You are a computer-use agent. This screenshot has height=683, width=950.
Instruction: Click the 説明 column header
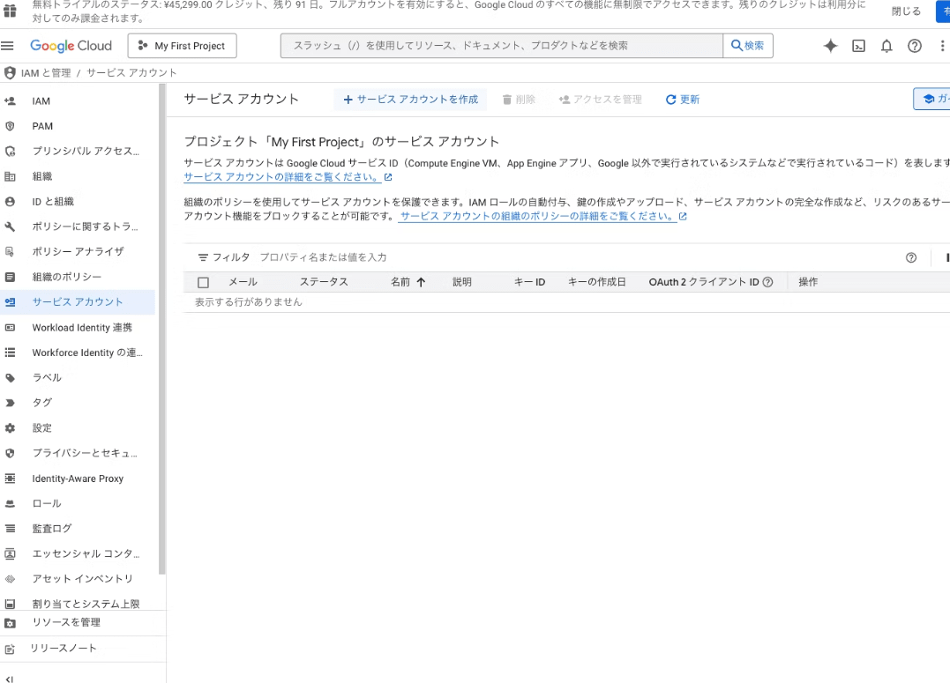pos(461,282)
